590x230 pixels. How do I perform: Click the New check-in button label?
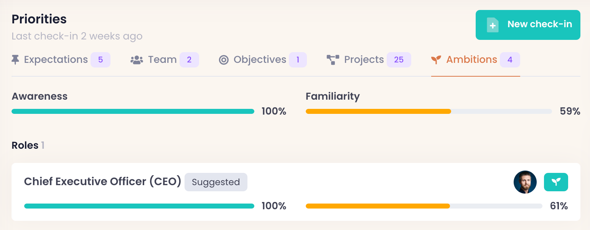coord(539,25)
